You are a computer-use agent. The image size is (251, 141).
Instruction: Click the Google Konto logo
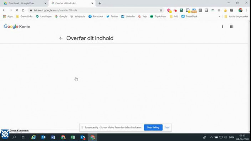[x=17, y=27]
